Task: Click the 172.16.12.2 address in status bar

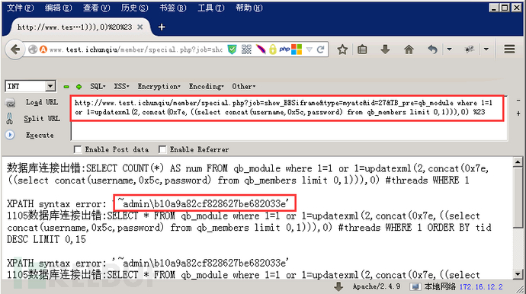Action: [481, 287]
